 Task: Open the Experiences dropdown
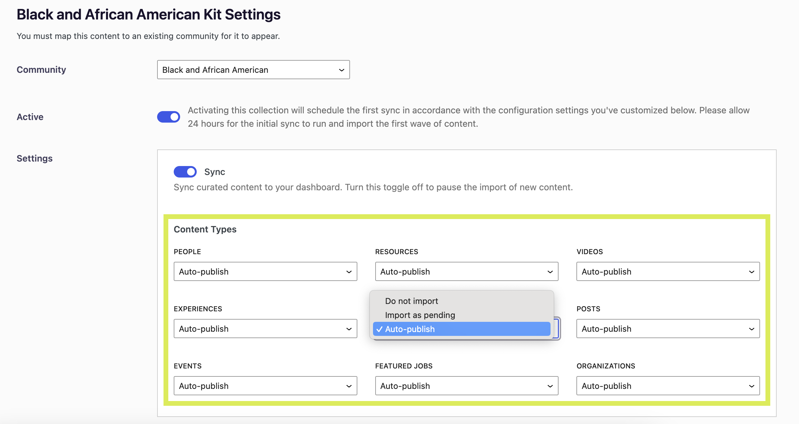pyautogui.click(x=265, y=329)
